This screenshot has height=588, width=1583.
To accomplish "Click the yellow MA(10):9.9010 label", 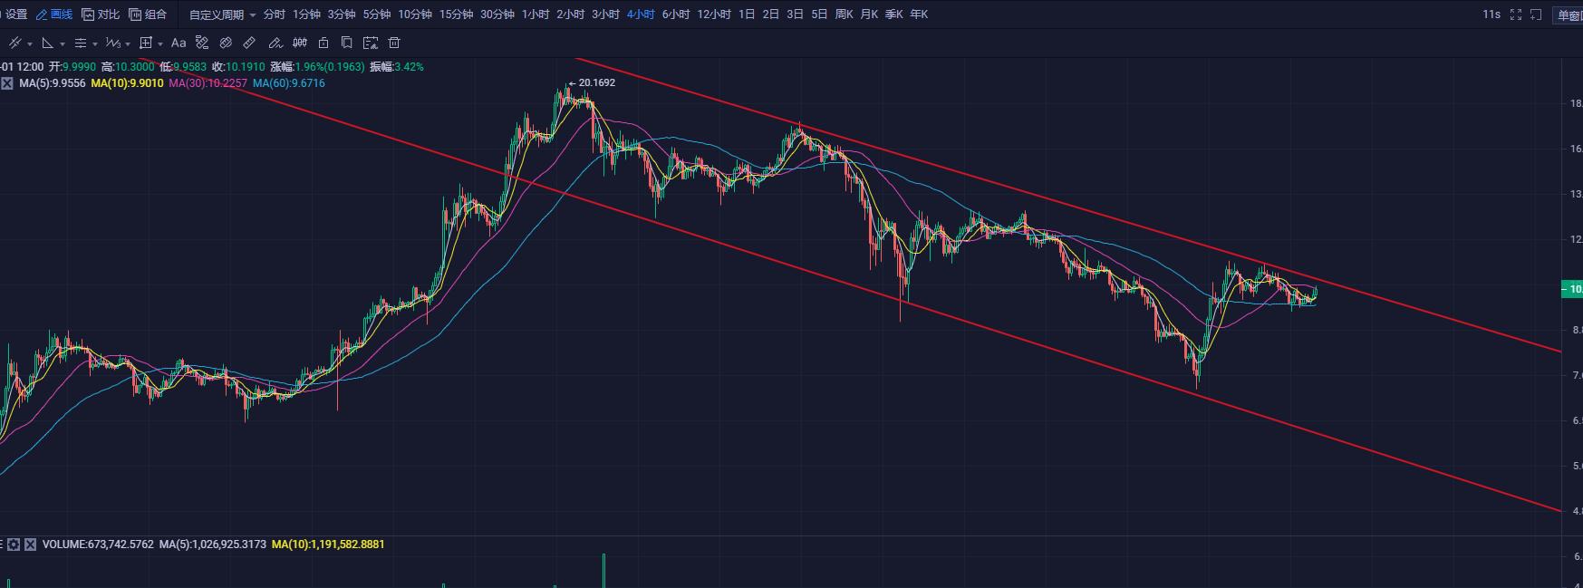I will click(x=128, y=83).
